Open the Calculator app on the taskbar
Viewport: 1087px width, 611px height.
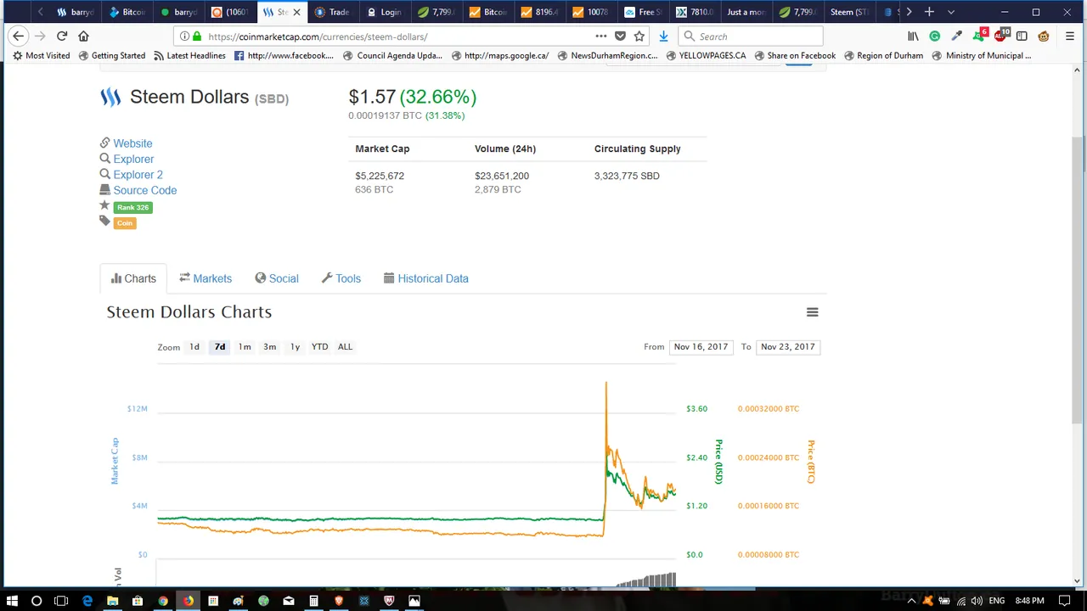[x=313, y=601]
